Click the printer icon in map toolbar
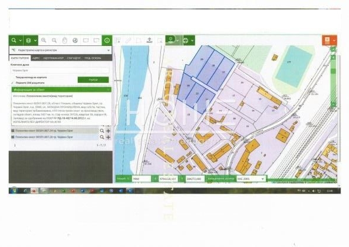The height and width of the screenshot is (247, 349). point(185,41)
